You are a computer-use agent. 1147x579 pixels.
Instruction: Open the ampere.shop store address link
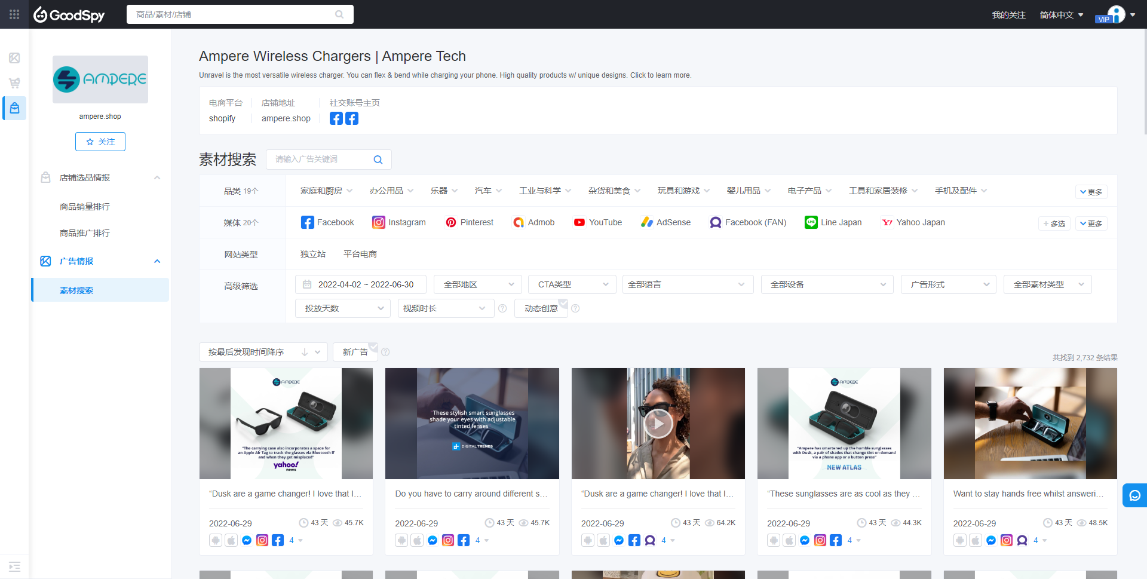286,118
